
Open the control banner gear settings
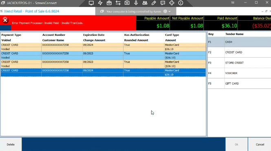coord(165,11)
